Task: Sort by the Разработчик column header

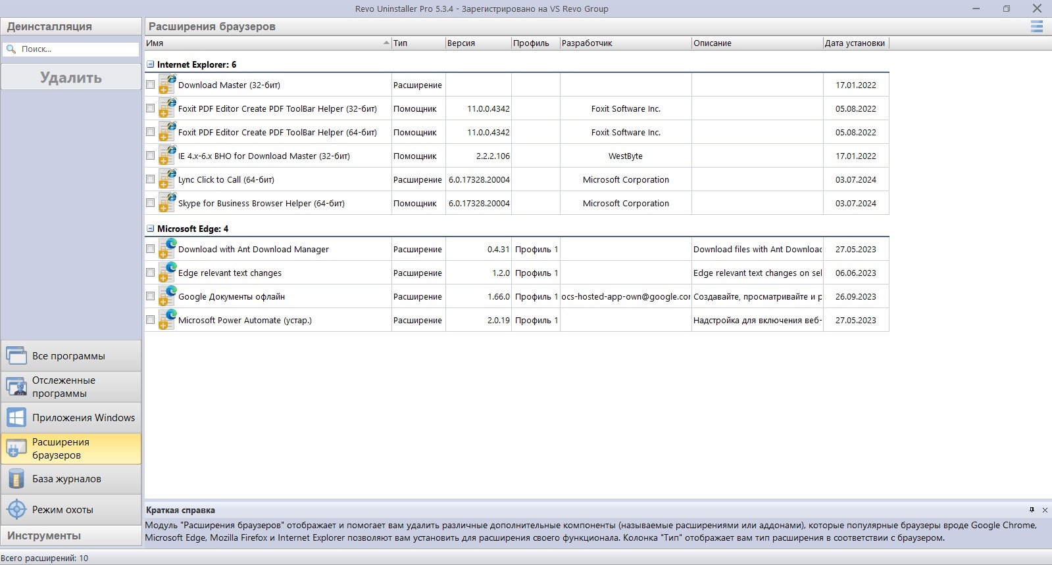Action: coord(626,43)
